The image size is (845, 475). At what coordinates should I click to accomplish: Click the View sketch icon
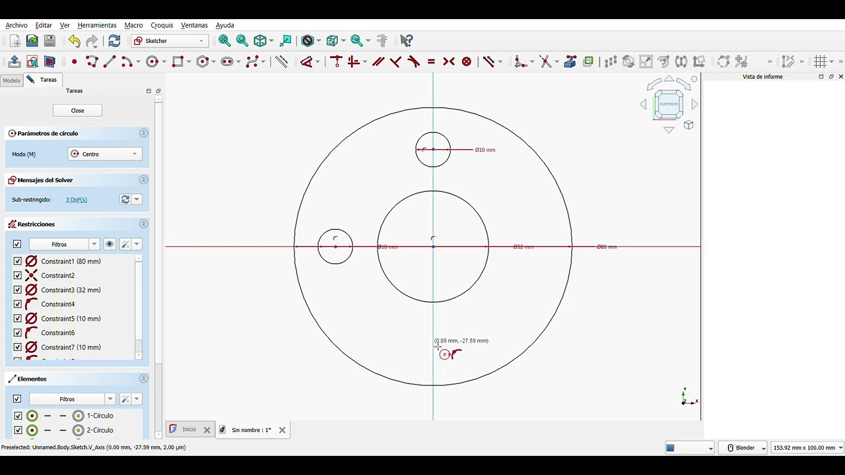32,61
